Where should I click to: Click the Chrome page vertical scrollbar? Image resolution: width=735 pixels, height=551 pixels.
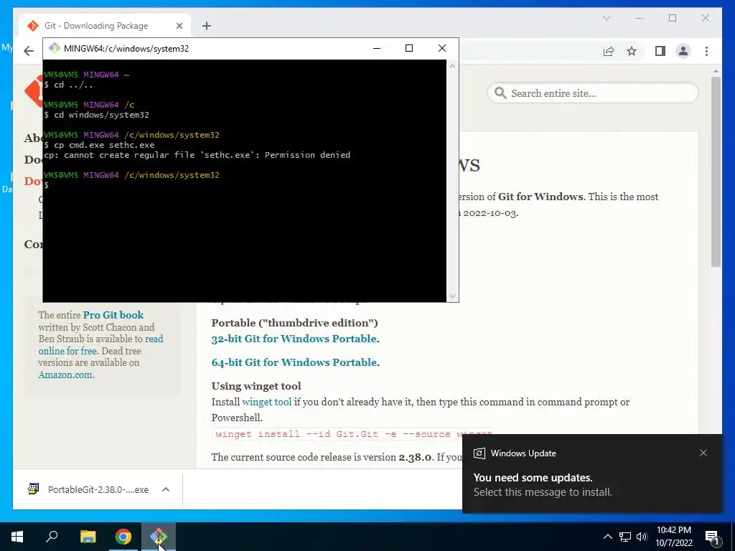point(716,171)
